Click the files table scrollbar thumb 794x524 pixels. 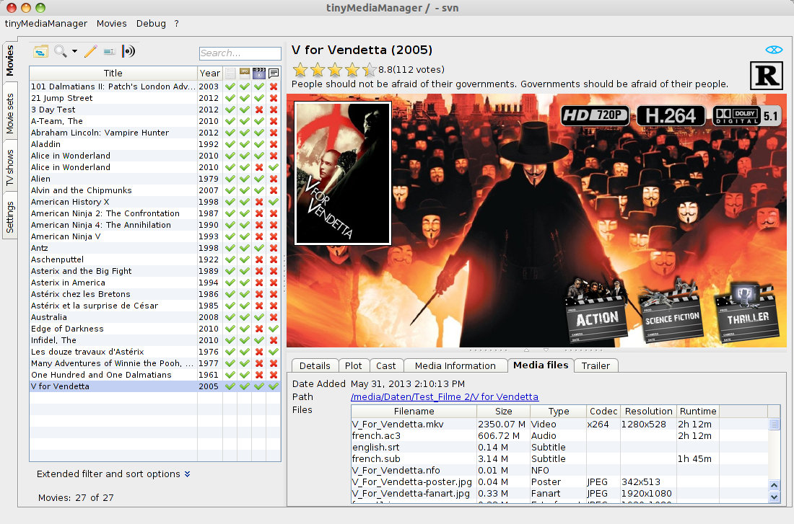click(775, 424)
